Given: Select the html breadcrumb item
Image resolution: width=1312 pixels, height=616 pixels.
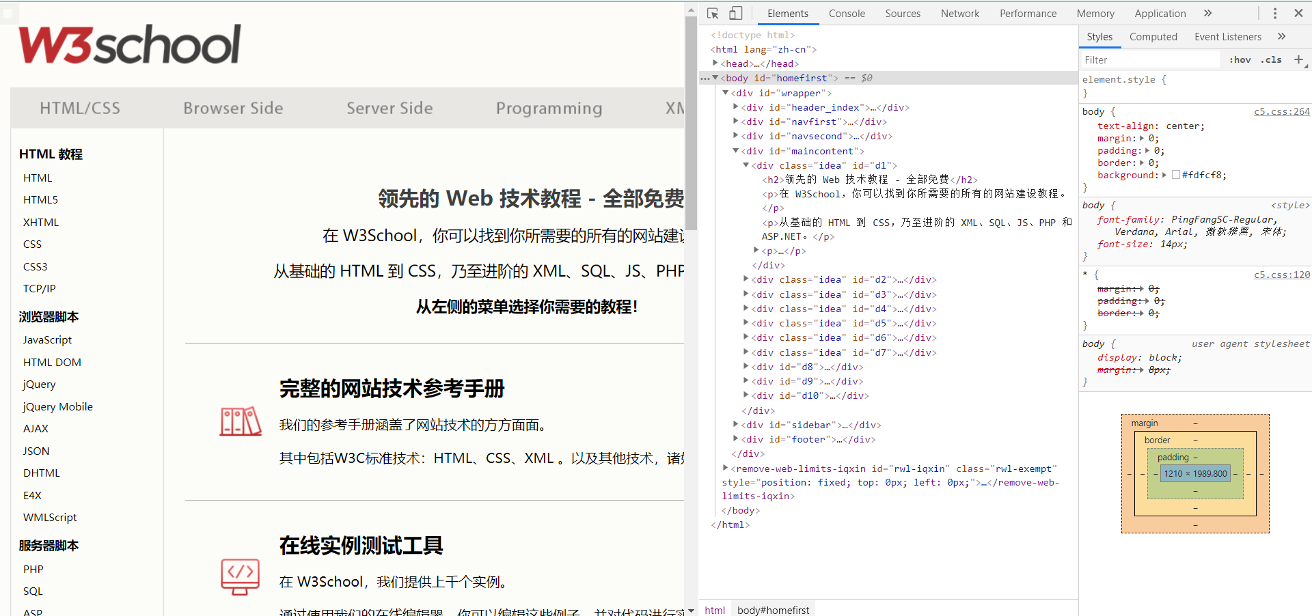Looking at the screenshot, I should [x=715, y=610].
